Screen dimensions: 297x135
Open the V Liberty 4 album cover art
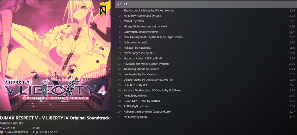pyautogui.click(x=55, y=55)
